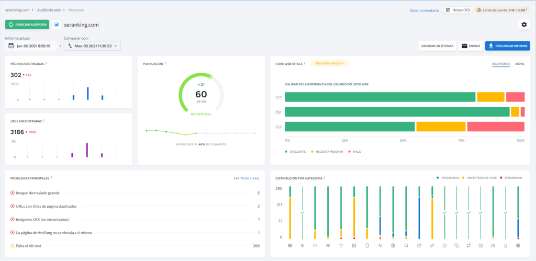This screenshot has width=536, height=261.
Task: Toggle Avisos (603) legend series
Action: [x=448, y=178]
